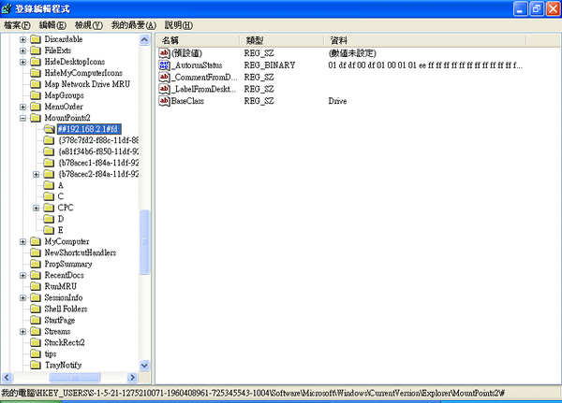The height and width of the screenshot is (403, 562).
Task: Click the Discardable folder icon
Action: (36, 39)
